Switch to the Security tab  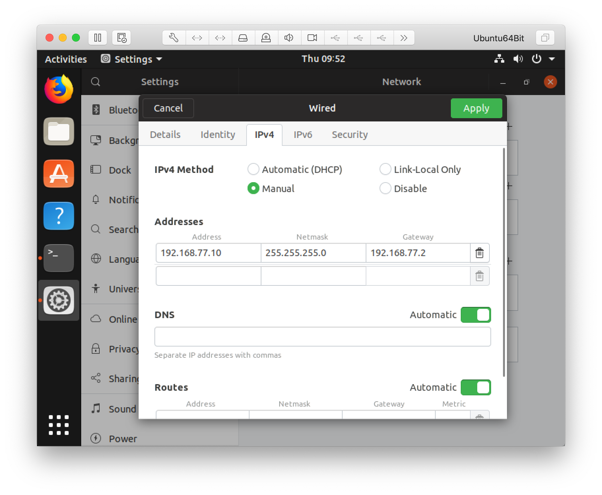tap(350, 135)
